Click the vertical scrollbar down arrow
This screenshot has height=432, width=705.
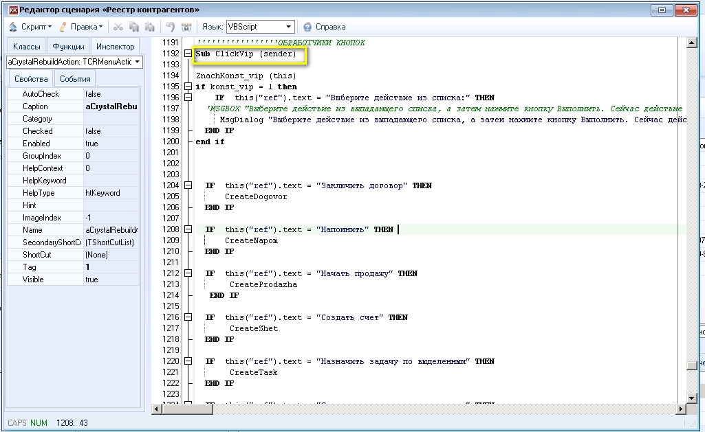[692, 398]
